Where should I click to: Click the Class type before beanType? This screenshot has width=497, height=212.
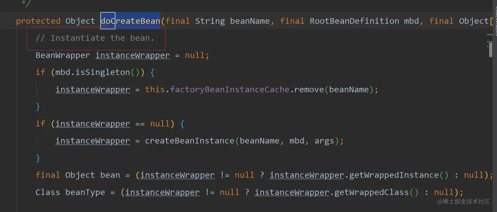pyautogui.click(x=48, y=192)
